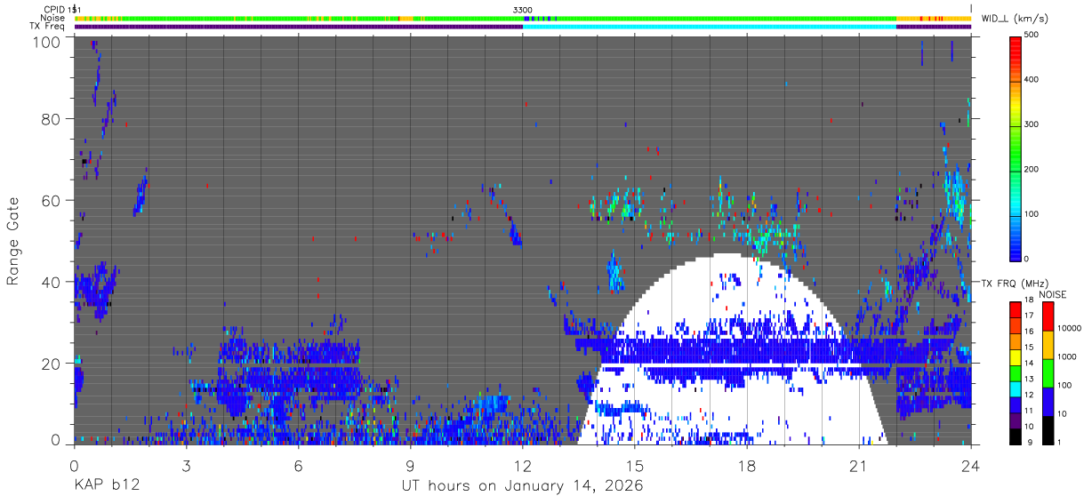Select the purple-cyan TX Freq strip above the plot
The image size is (1092, 504).
(x=523, y=27)
